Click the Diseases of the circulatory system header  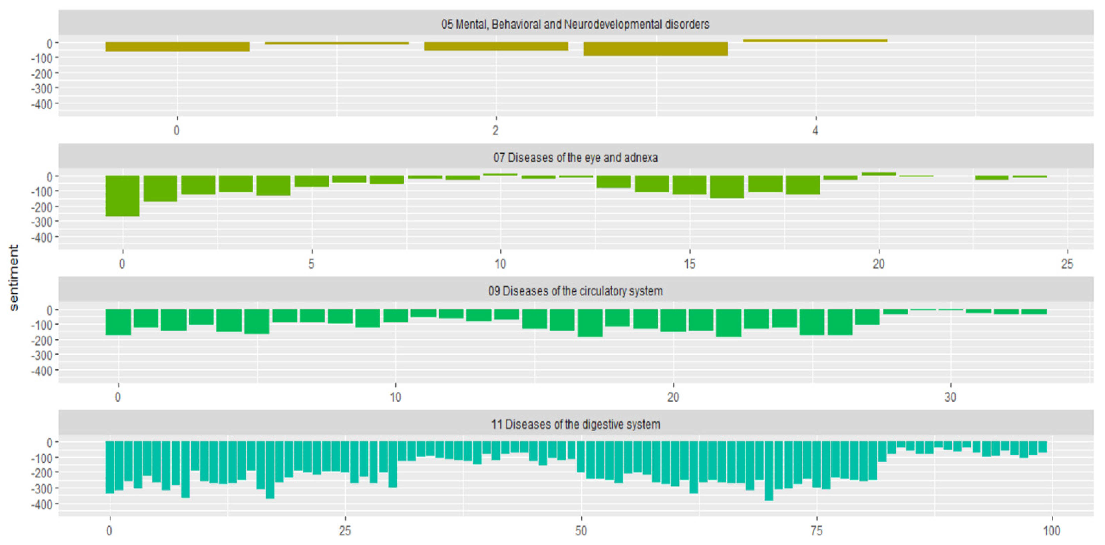click(x=575, y=291)
